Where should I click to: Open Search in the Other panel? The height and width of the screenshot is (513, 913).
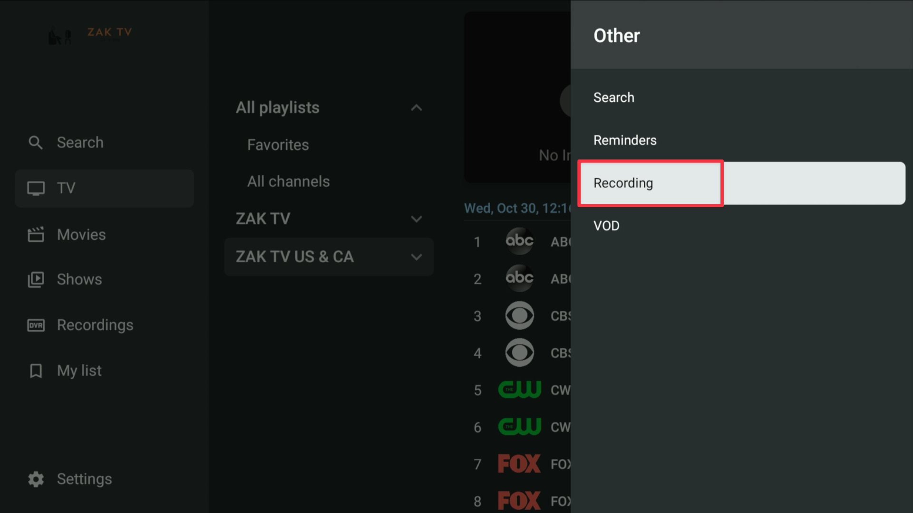[x=613, y=98]
